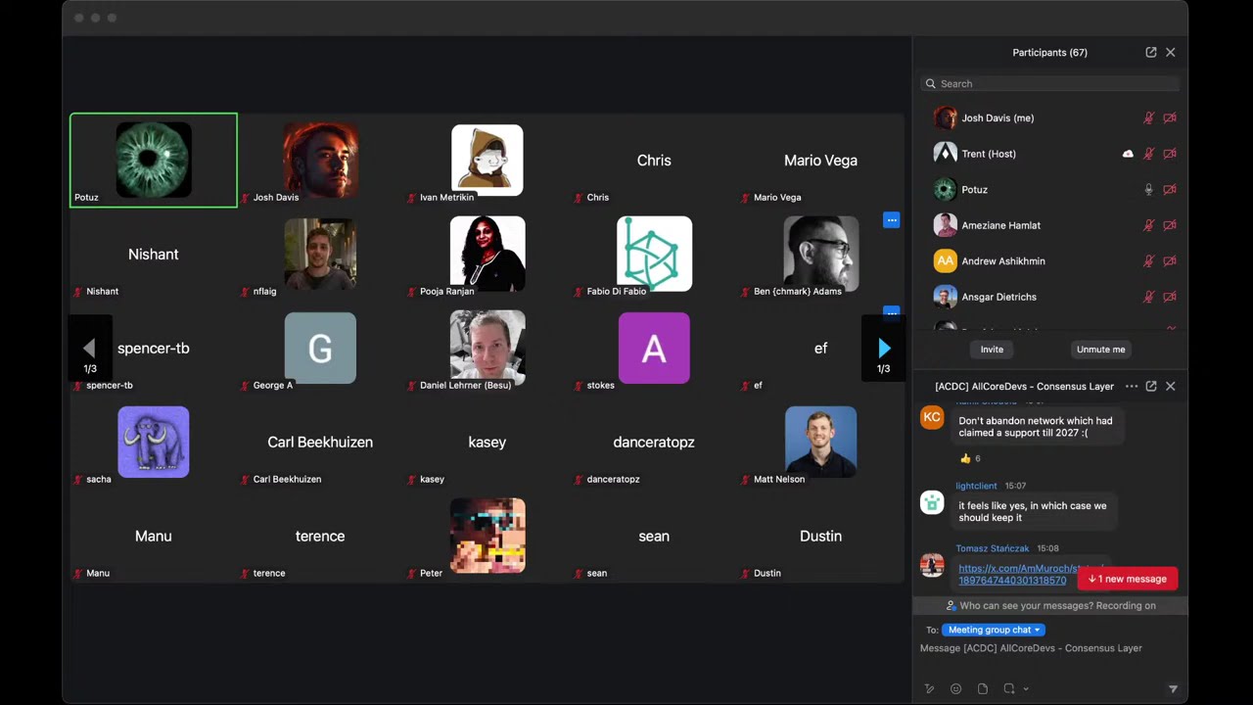Viewport: 1253px width, 705px height.
Task: Click the screenshot capture icon in the chat
Action: pos(1009,688)
